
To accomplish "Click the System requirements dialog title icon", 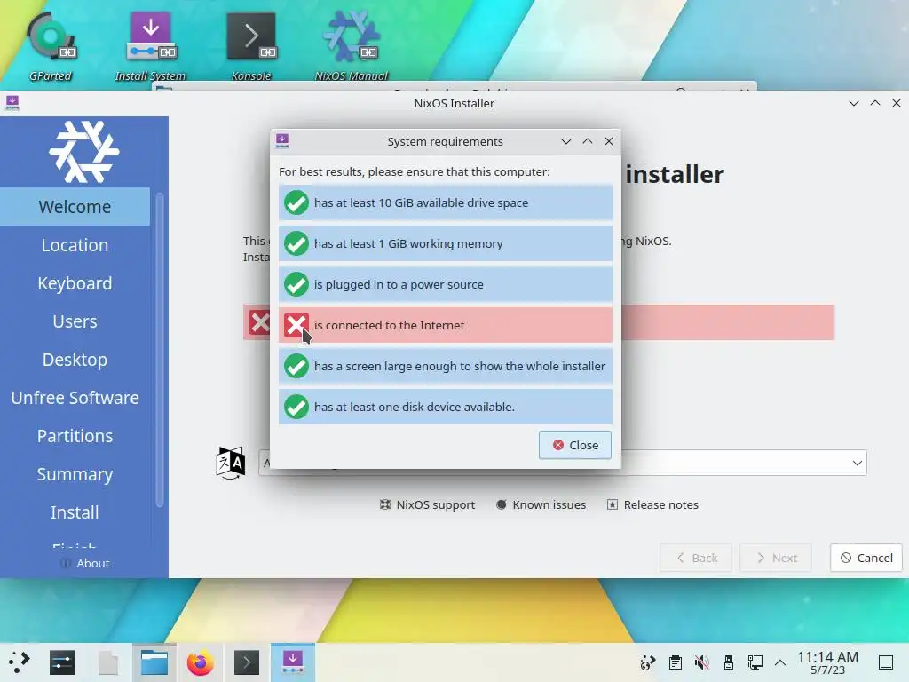I will click(x=282, y=141).
